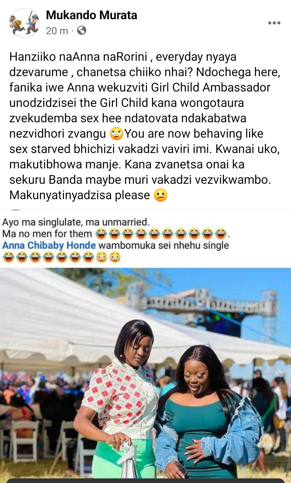Viewport: 291px width, 483px height.
Task: Click the 20 m post timestamp
Action: [57, 31]
